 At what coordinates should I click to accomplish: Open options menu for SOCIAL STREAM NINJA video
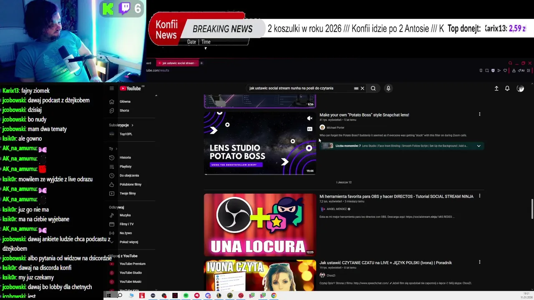pos(479,196)
